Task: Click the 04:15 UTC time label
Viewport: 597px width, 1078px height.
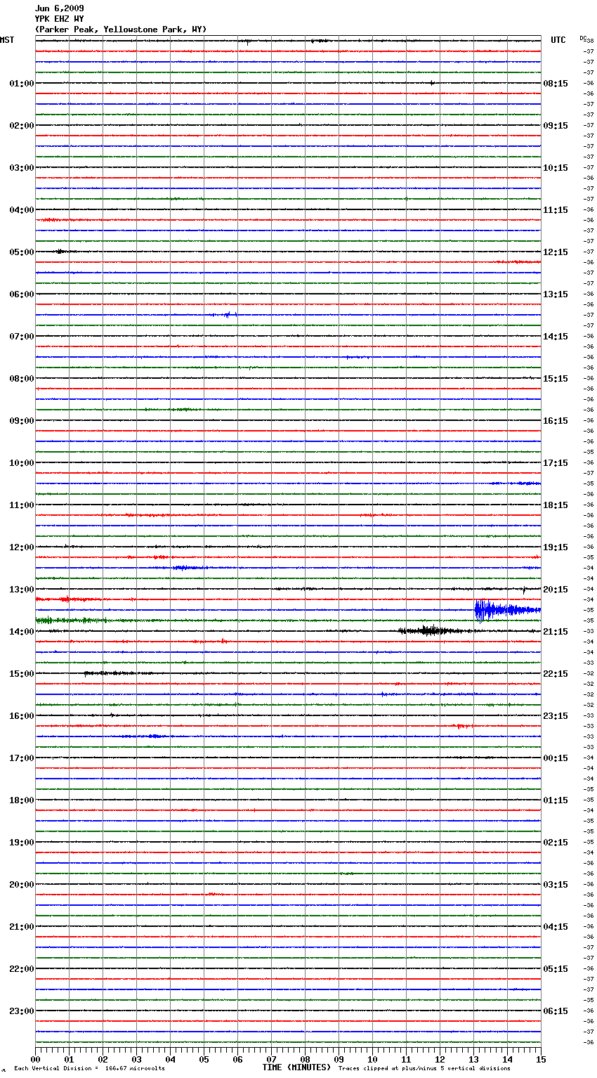Action: 556,927
